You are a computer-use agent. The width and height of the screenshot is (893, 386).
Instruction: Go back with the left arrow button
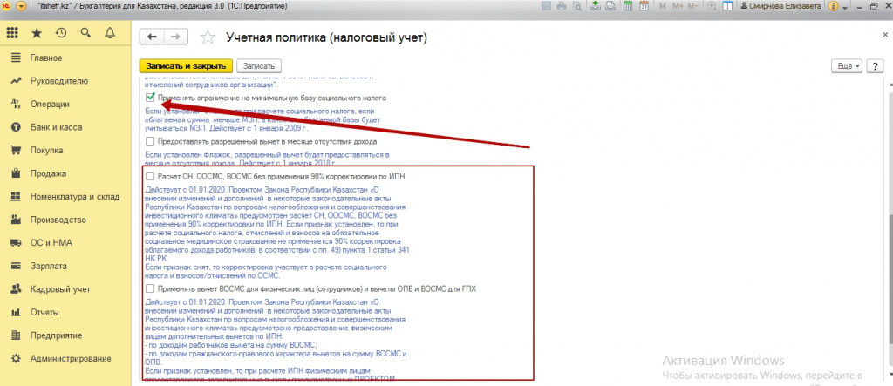point(152,37)
